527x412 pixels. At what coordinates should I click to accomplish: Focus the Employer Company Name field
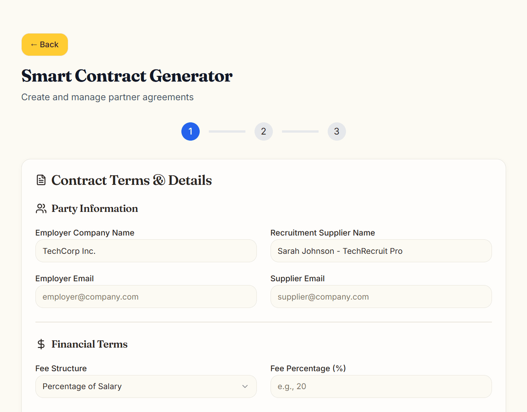[146, 251]
